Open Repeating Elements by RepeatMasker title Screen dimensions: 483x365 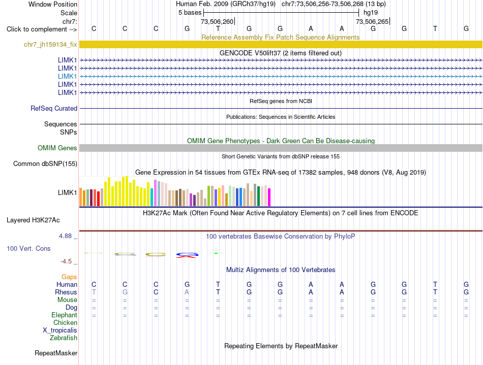(281, 346)
